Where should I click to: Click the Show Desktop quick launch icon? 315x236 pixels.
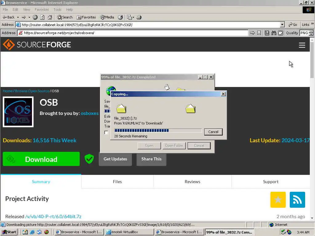[25, 232]
